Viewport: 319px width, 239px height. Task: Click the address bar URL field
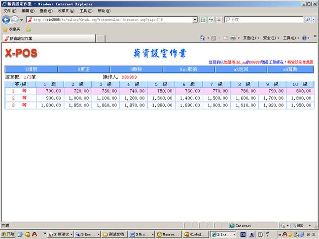[x=113, y=19]
